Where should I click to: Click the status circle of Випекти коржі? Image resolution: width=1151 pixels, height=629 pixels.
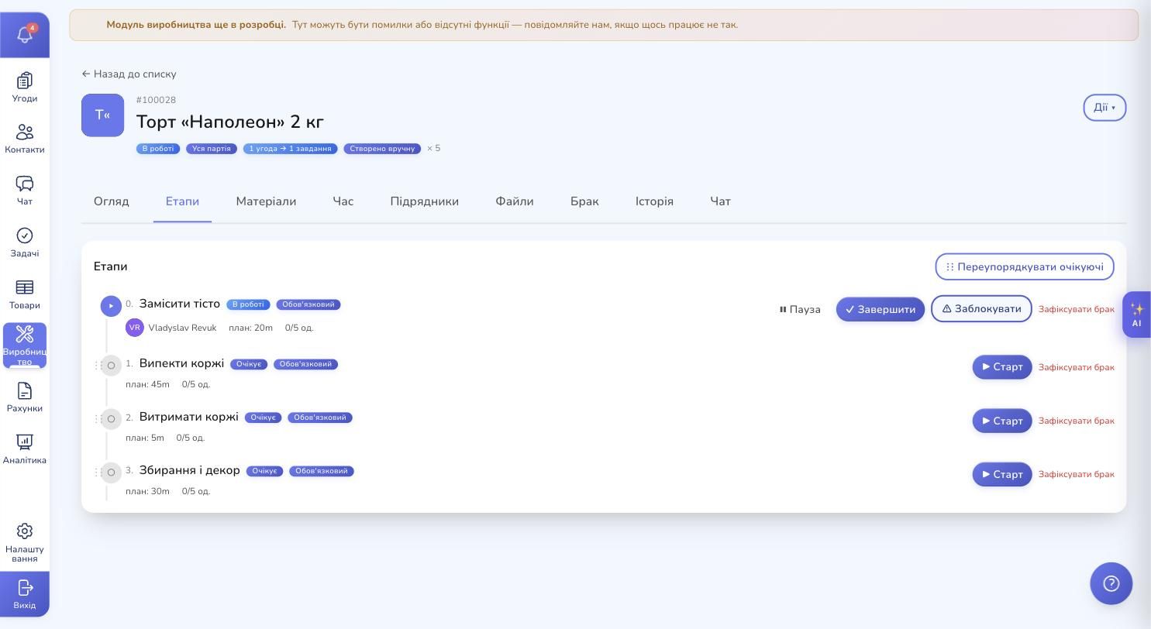click(x=112, y=366)
